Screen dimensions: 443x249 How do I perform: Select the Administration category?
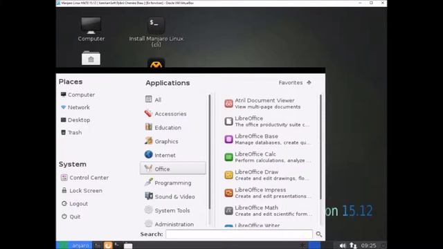[x=173, y=224]
